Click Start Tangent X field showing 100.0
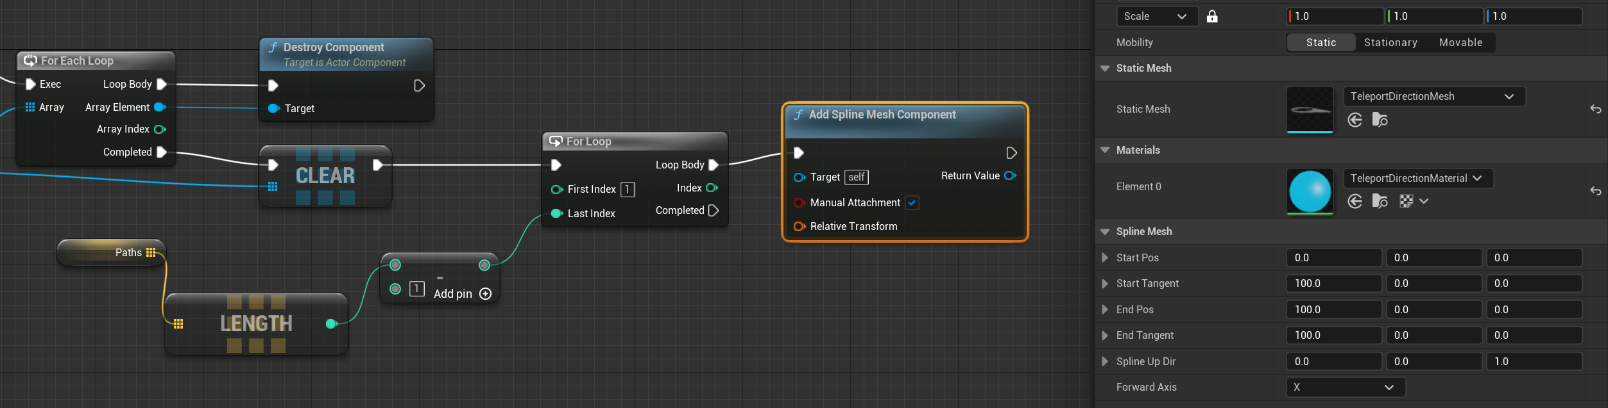This screenshot has height=408, width=1608. [x=1334, y=283]
